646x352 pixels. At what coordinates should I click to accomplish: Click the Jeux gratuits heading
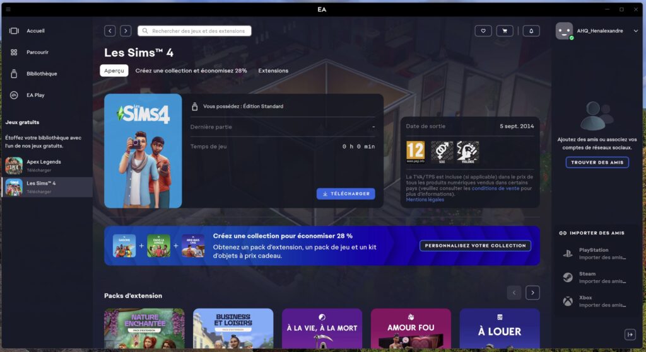tap(22, 122)
